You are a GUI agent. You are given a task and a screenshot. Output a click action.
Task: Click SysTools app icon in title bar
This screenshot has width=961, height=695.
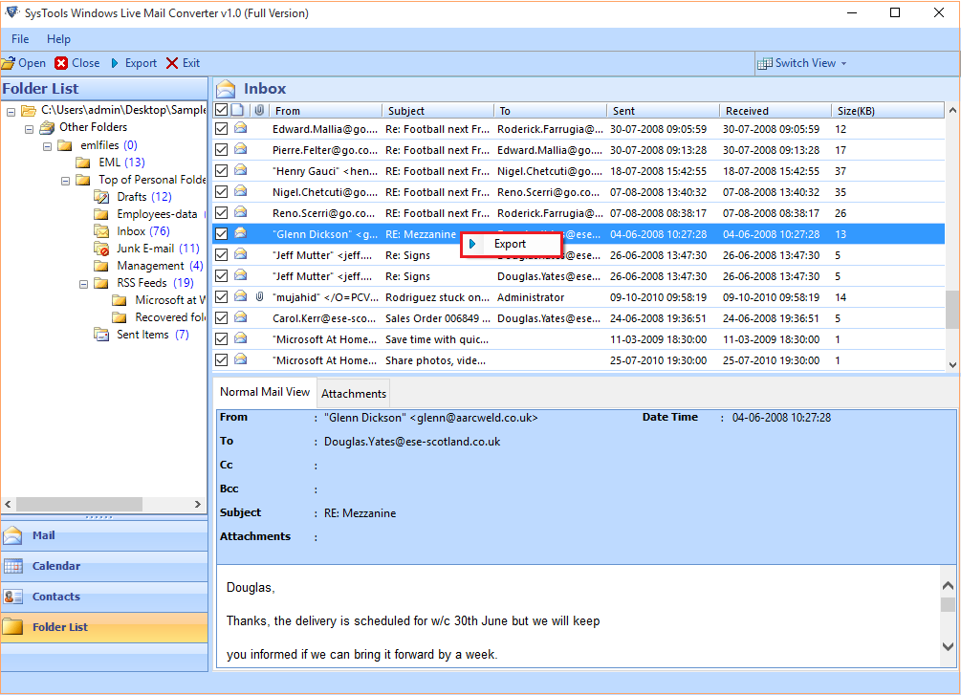coord(12,12)
